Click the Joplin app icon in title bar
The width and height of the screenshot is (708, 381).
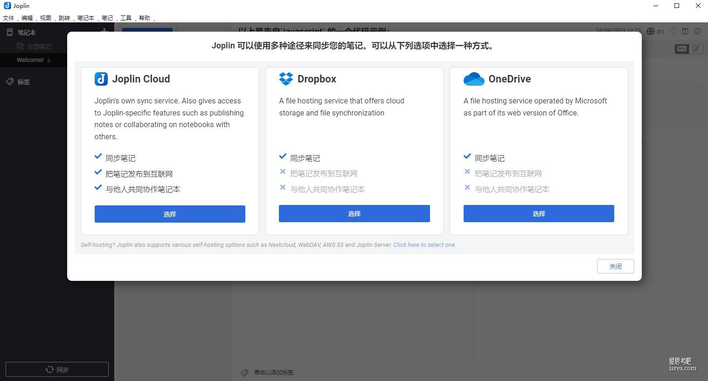pyautogui.click(x=7, y=6)
